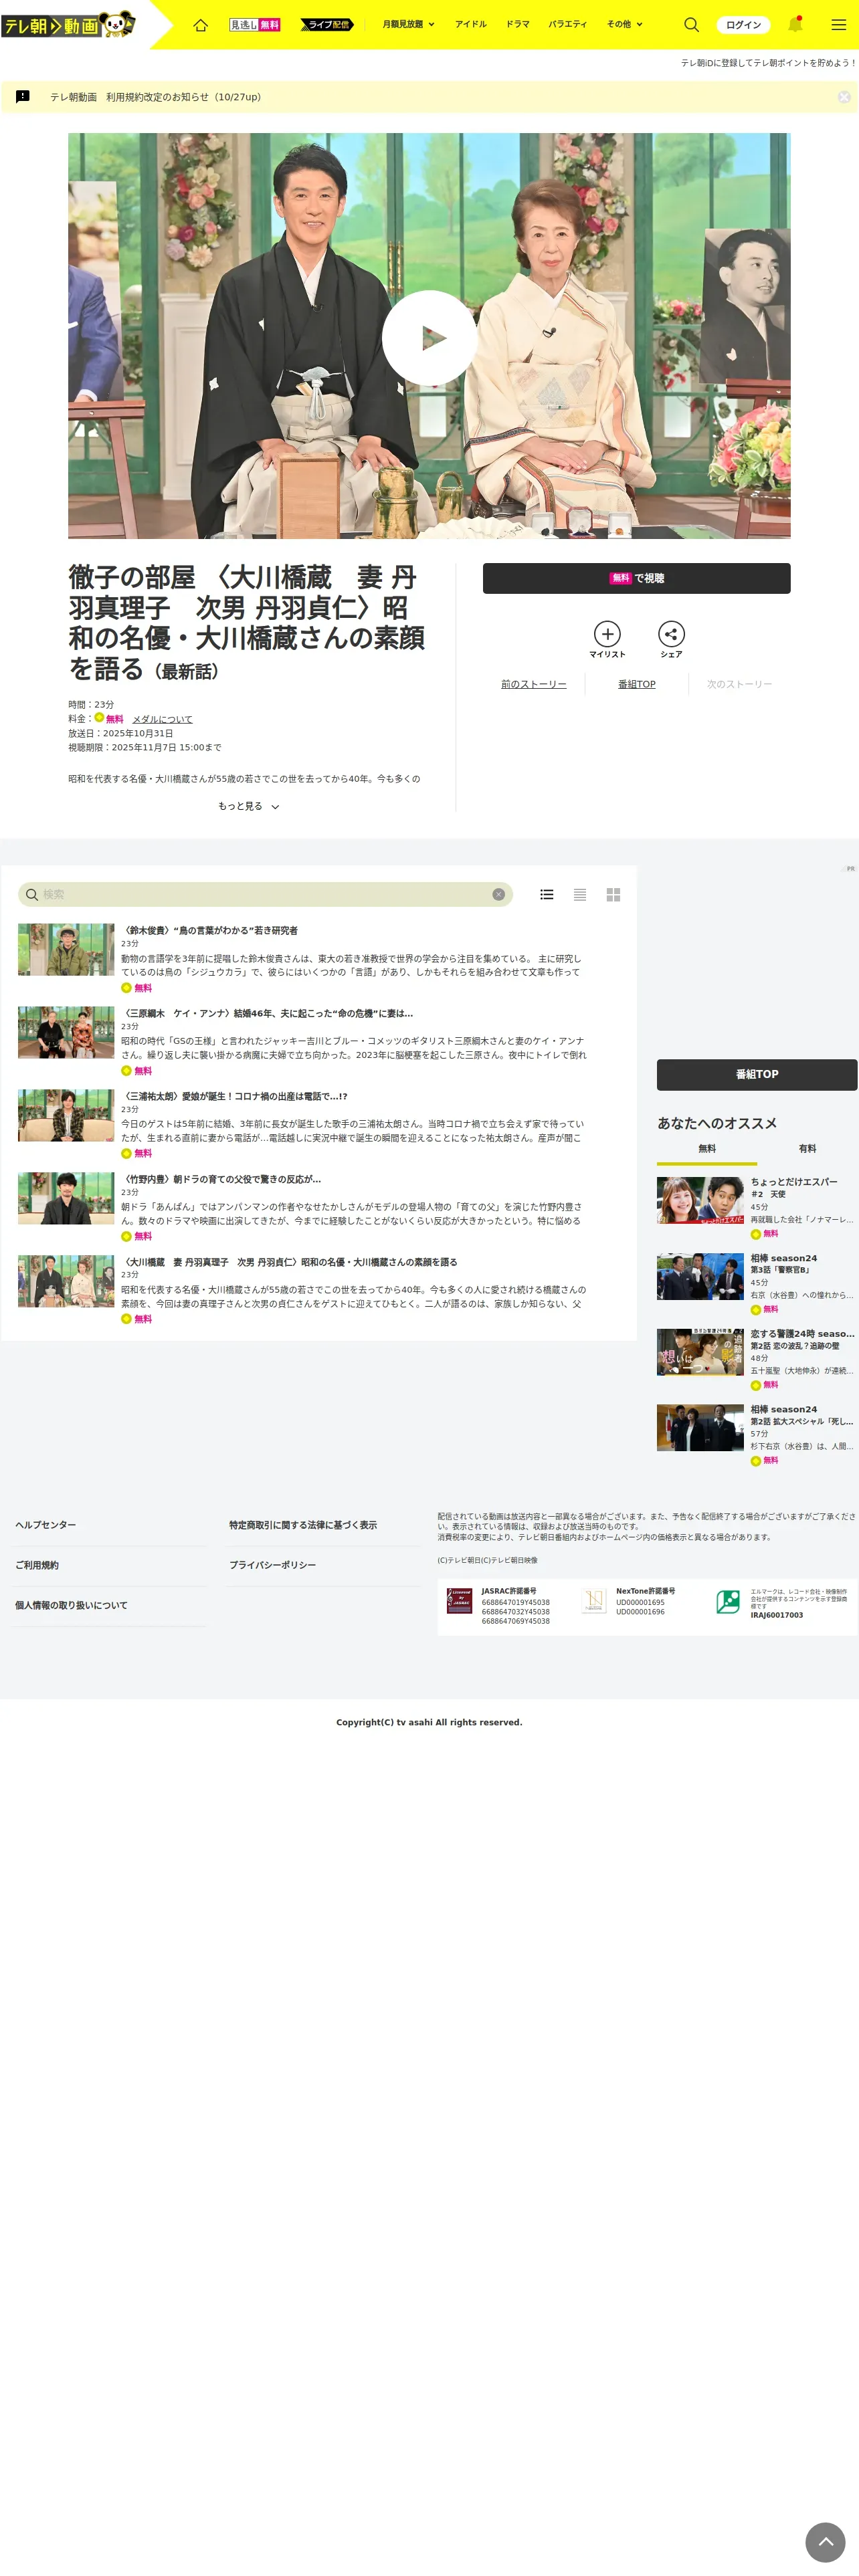Screen dimensions: 859x2576
Task: Expand description with もっと見る
Action: [x=248, y=806]
